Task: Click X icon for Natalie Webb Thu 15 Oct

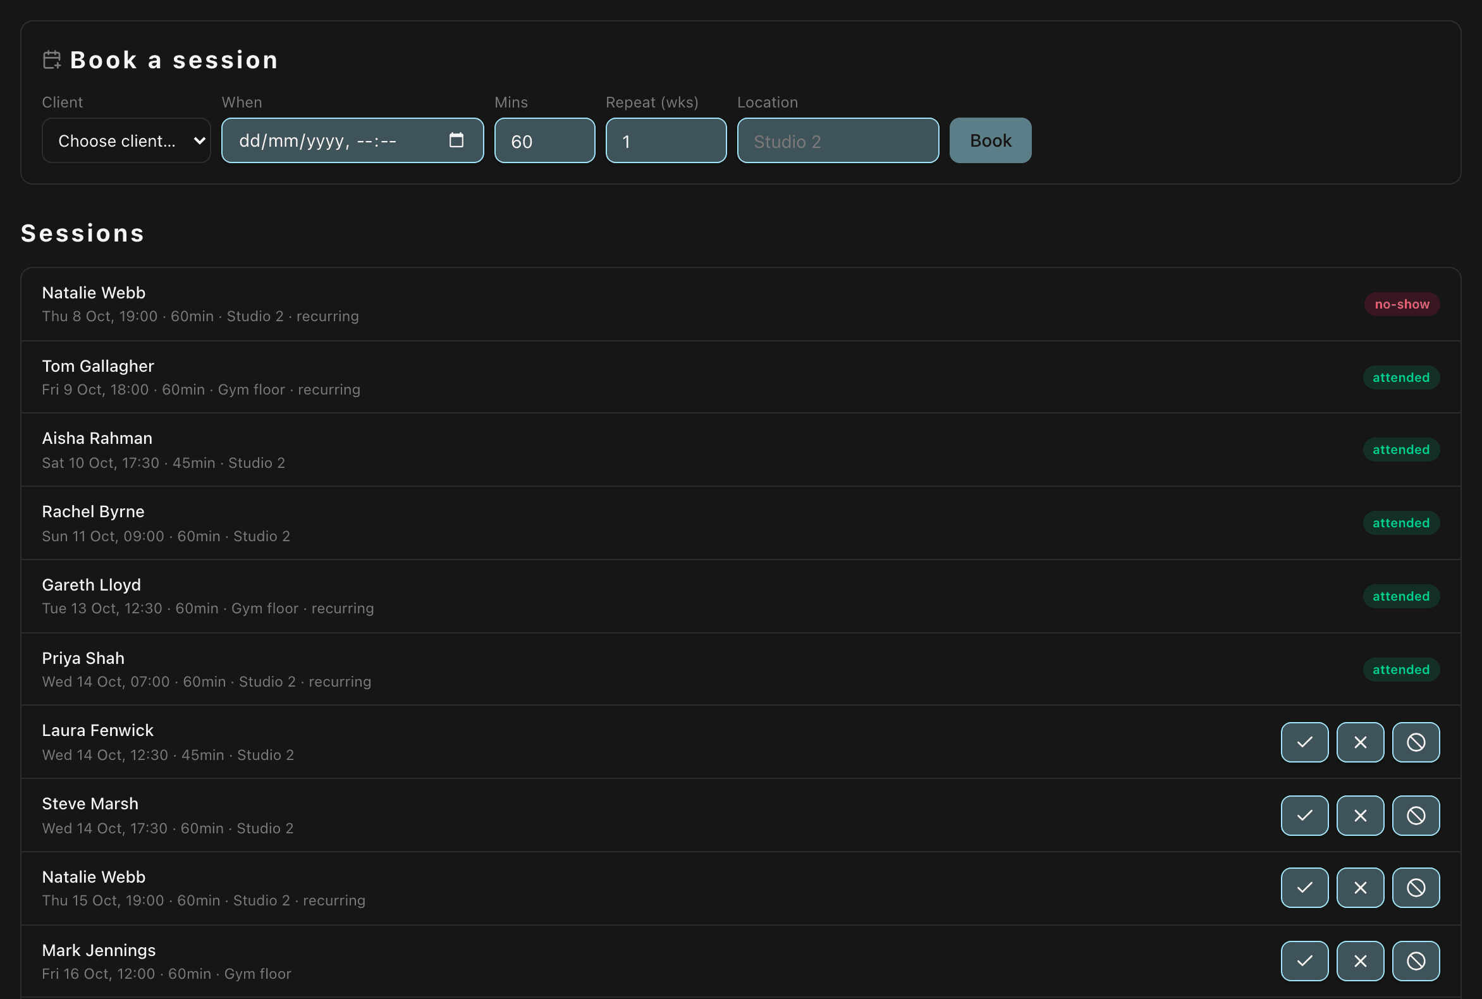Action: (x=1360, y=888)
